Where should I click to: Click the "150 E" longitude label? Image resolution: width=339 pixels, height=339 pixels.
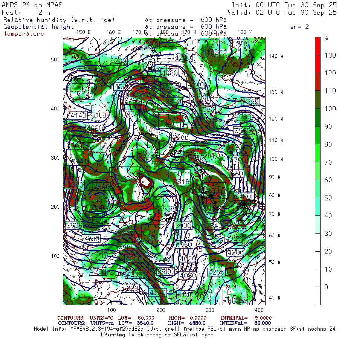84,32
